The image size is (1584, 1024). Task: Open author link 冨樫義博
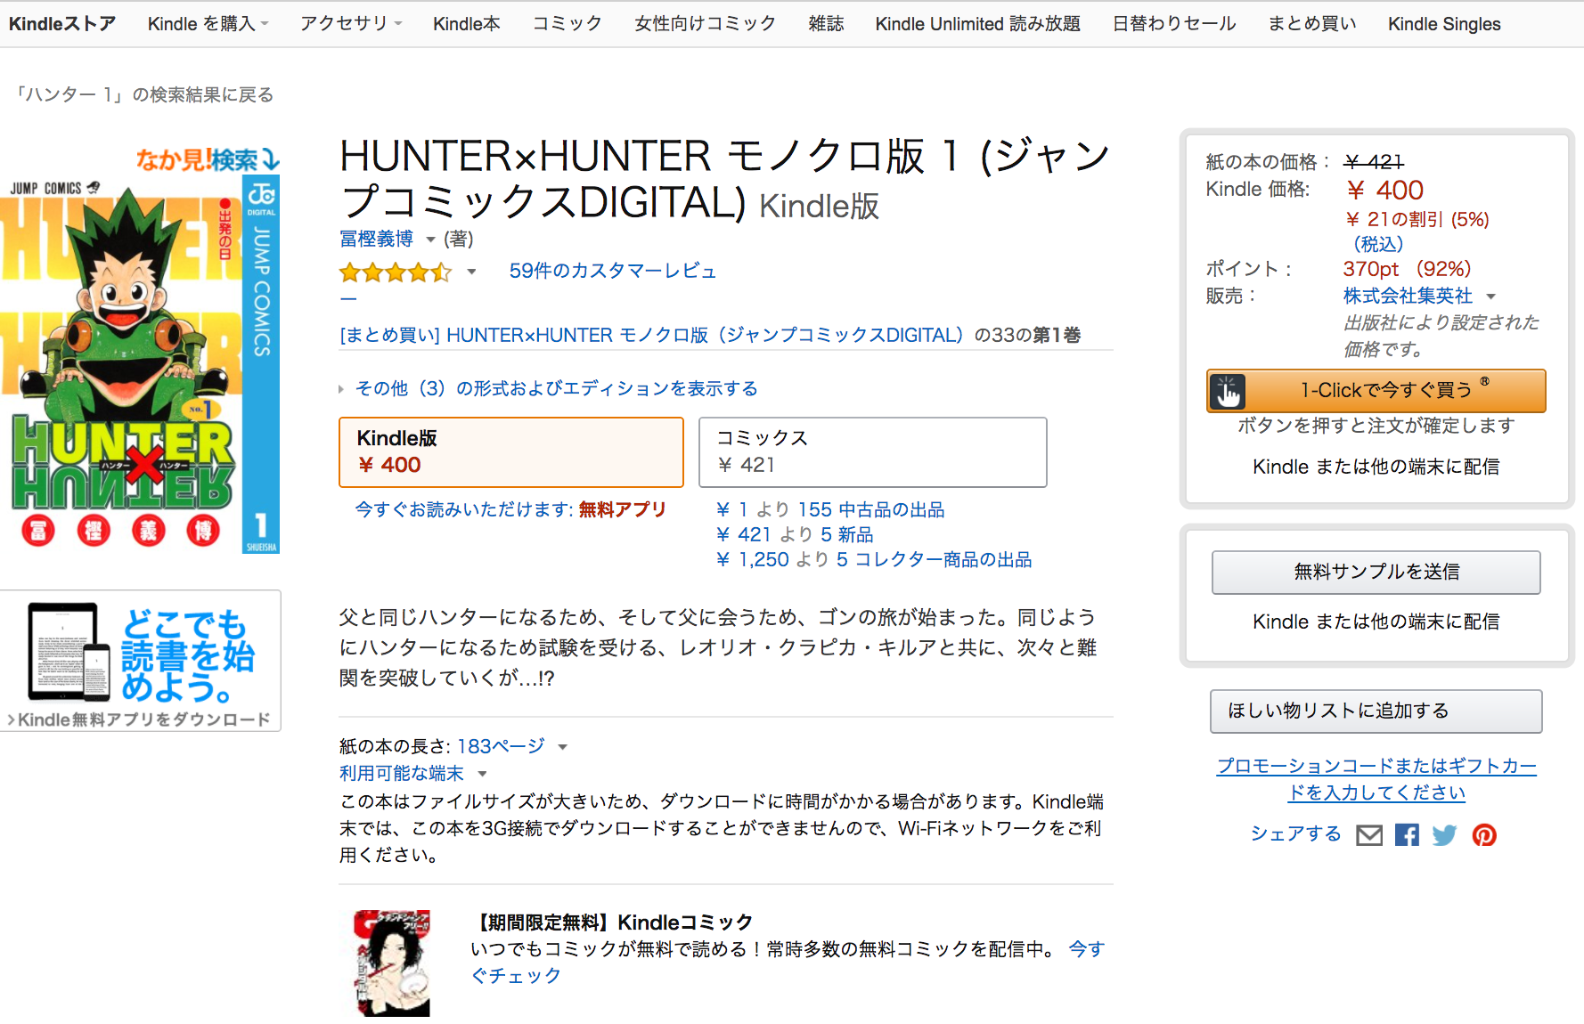click(376, 239)
